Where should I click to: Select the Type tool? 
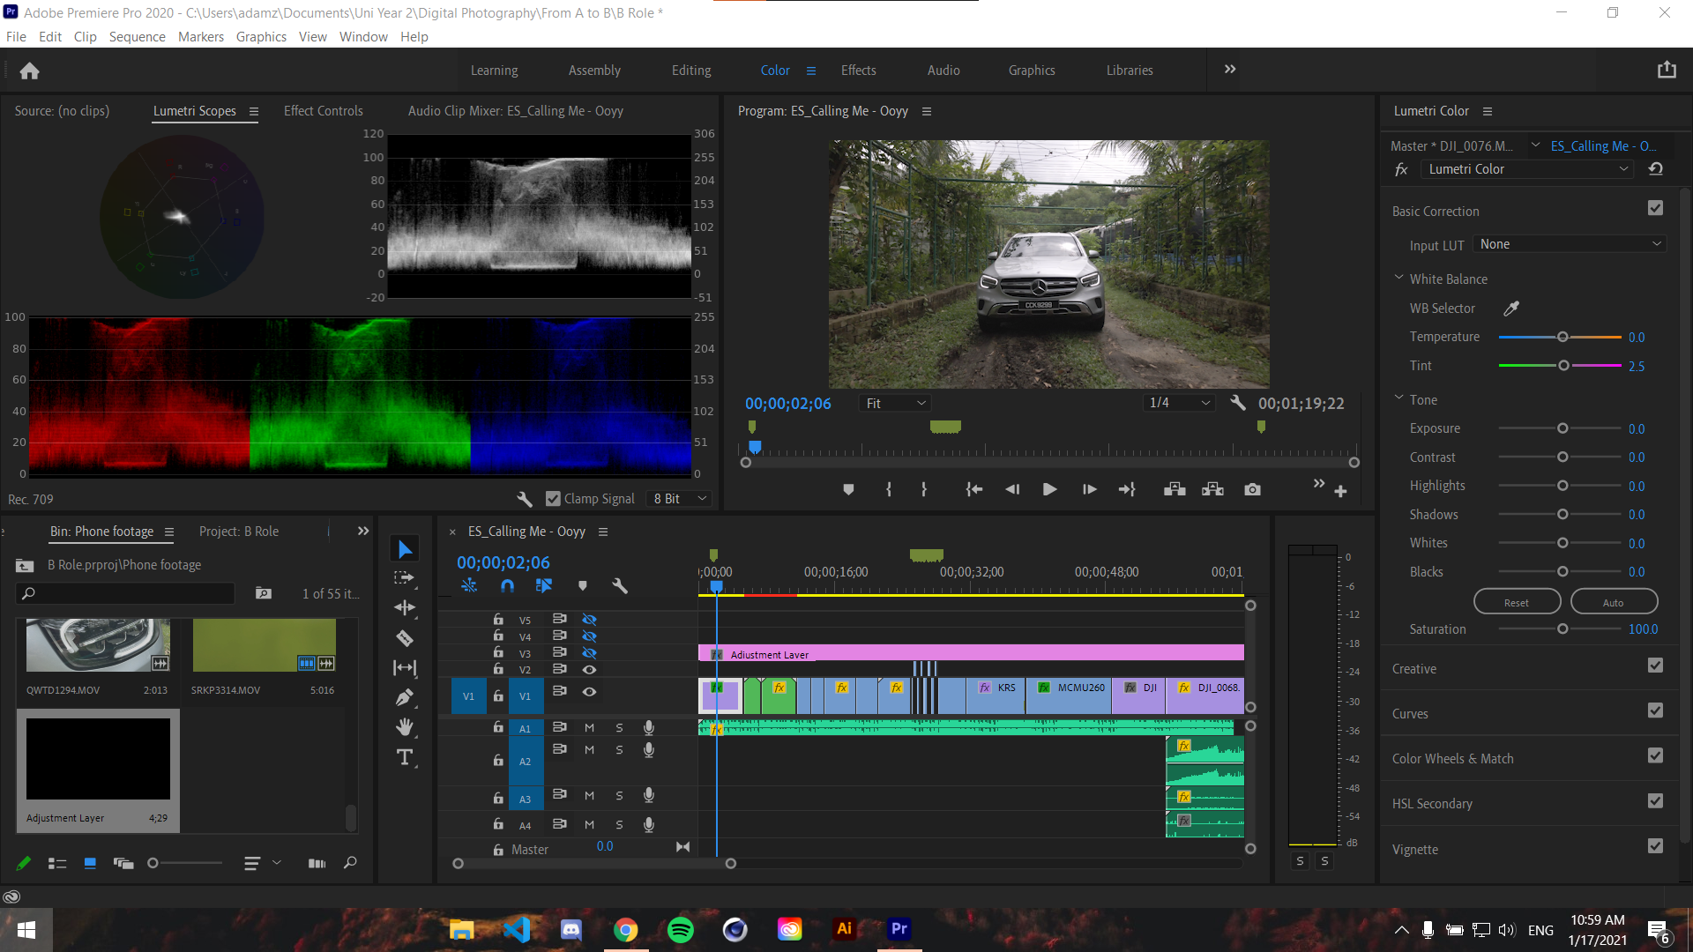(x=405, y=757)
